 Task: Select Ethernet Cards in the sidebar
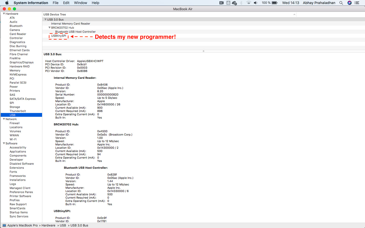coord(20,50)
